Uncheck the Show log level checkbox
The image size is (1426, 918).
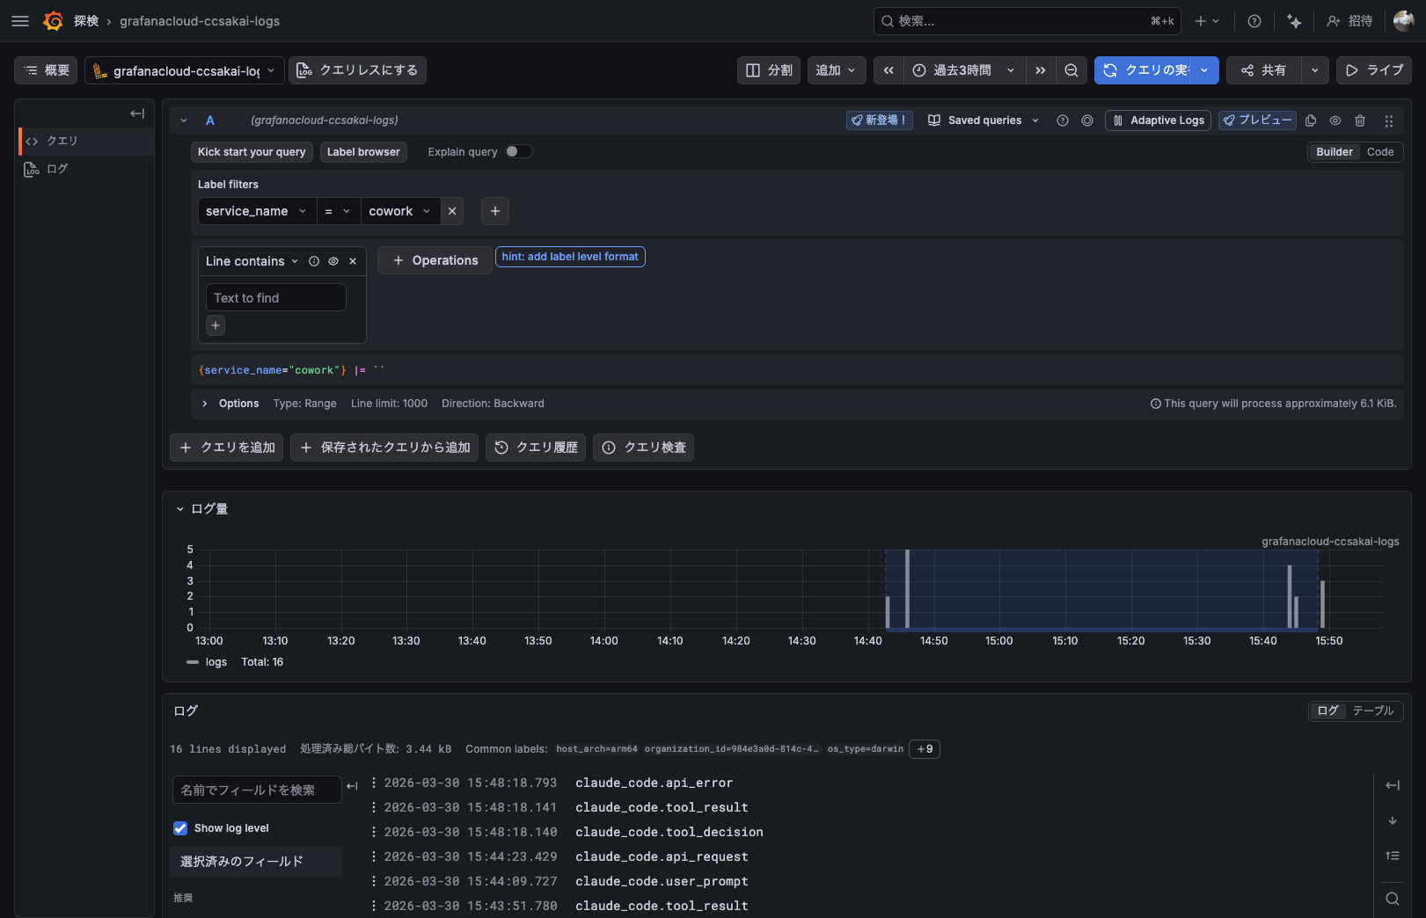(x=180, y=828)
